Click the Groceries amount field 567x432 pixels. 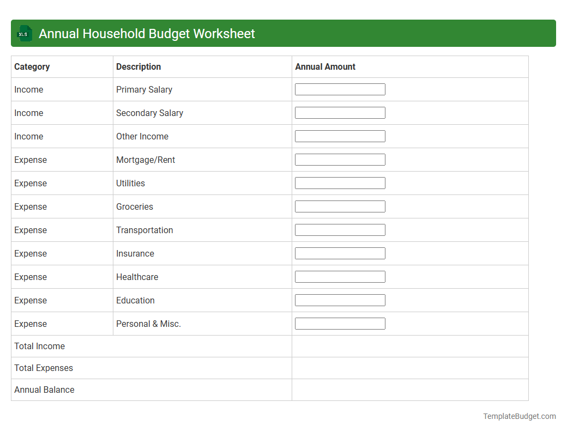pyautogui.click(x=340, y=206)
